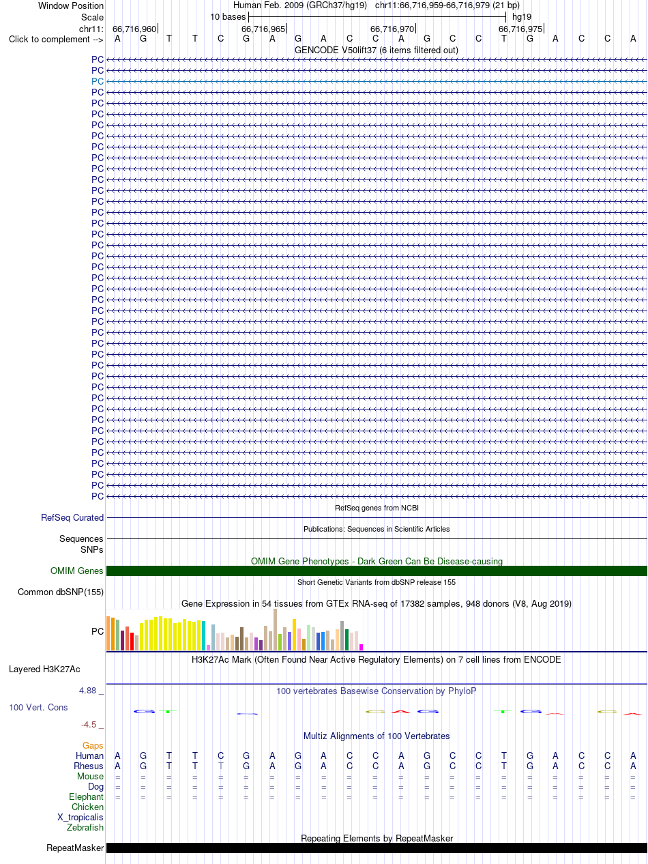
Task: Open 'Repeating Elements by RepeatMasker' track title
Action: (x=377, y=838)
